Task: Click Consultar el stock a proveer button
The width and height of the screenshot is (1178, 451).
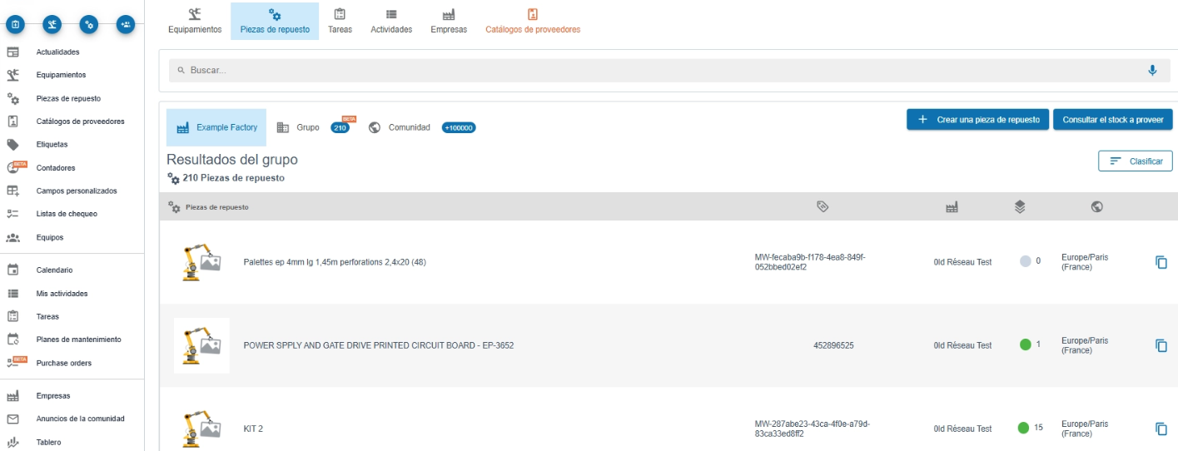Action: [x=1112, y=120]
